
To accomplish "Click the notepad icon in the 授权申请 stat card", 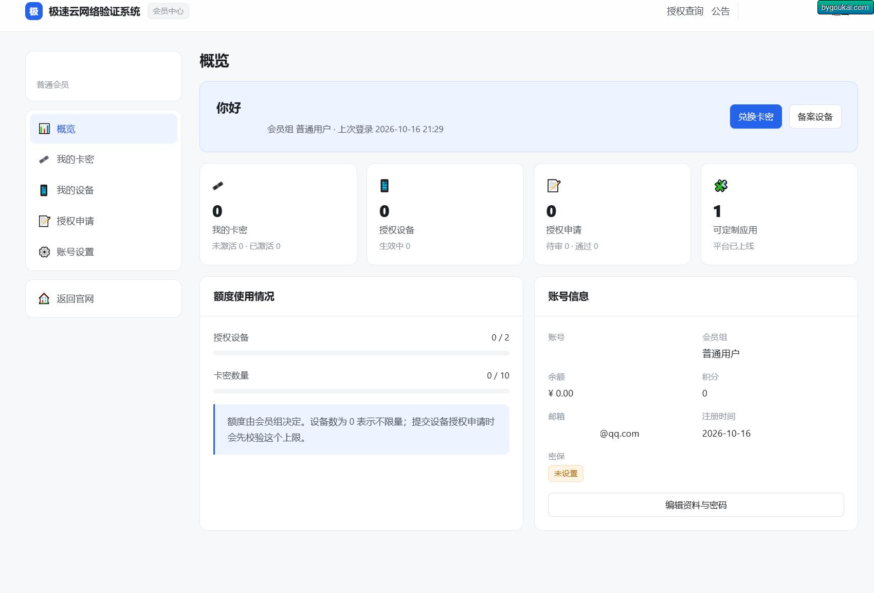I will pyautogui.click(x=554, y=186).
